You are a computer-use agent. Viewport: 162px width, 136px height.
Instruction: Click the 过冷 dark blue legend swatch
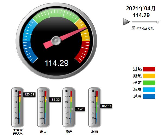tap(149, 96)
